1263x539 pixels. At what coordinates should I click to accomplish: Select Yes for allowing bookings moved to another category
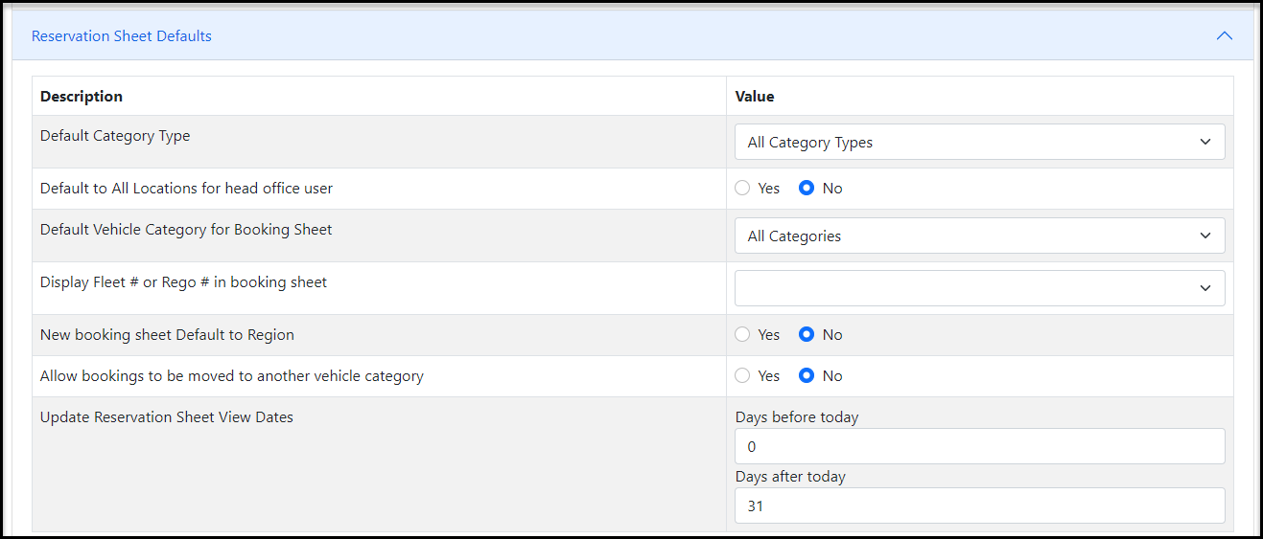pos(742,376)
